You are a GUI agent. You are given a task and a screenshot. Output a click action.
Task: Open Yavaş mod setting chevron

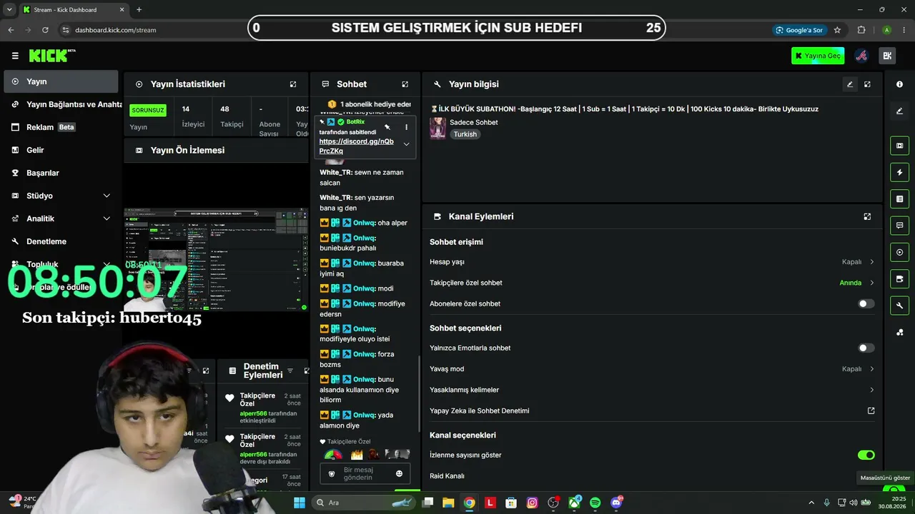pyautogui.click(x=871, y=369)
